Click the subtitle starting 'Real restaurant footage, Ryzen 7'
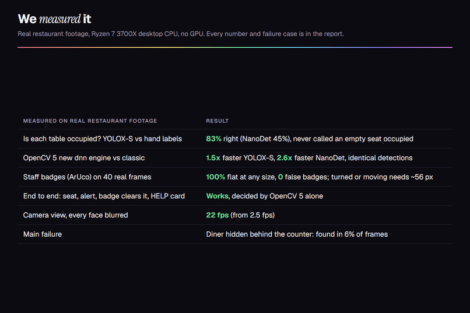 point(180,34)
